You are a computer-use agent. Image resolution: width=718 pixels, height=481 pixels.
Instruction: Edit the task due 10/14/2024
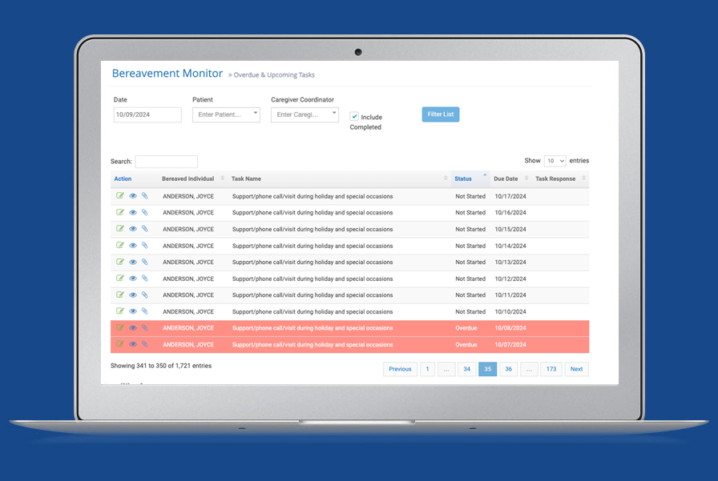(120, 245)
